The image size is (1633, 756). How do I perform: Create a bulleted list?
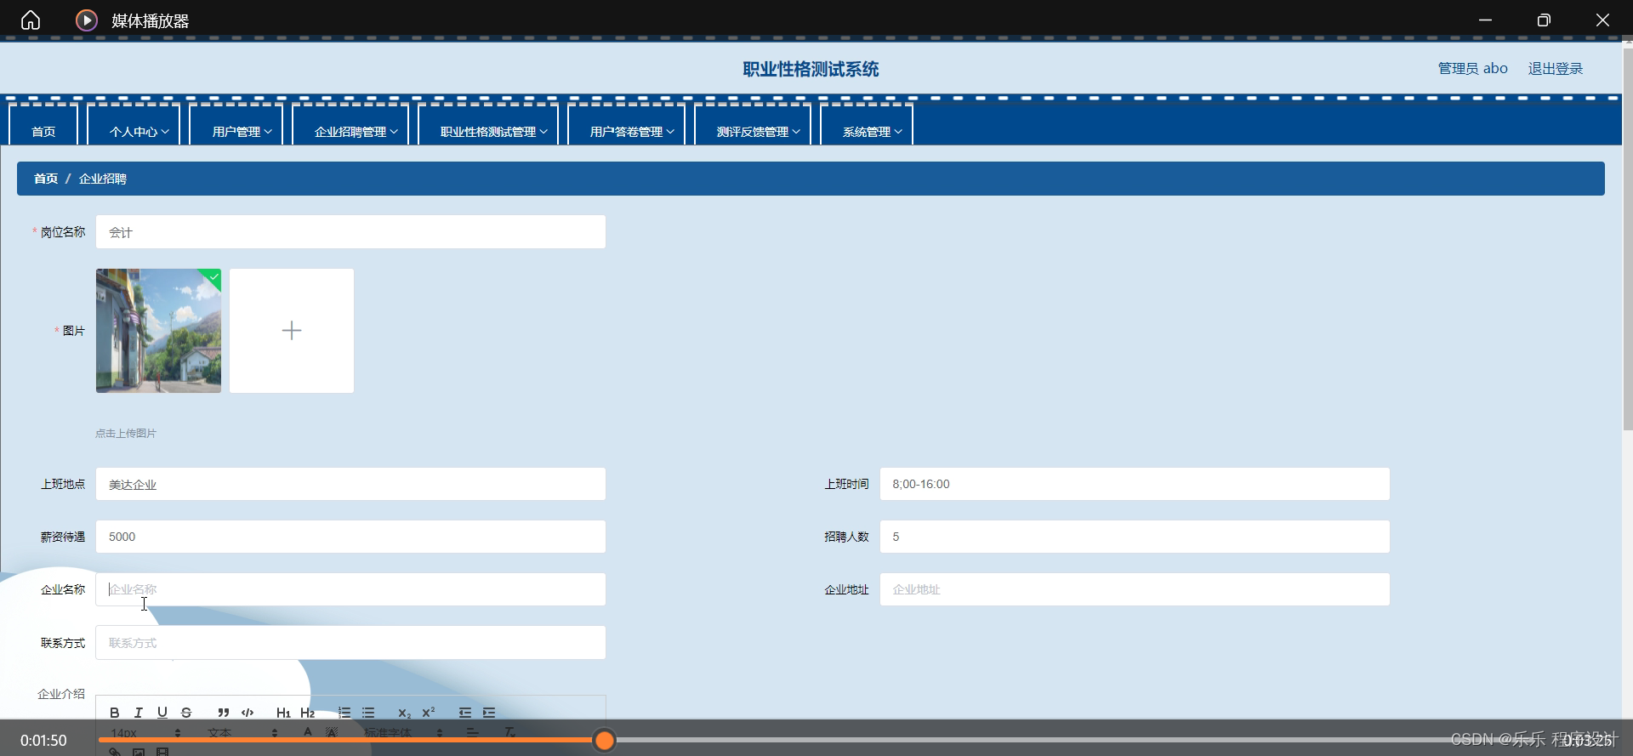tap(368, 713)
